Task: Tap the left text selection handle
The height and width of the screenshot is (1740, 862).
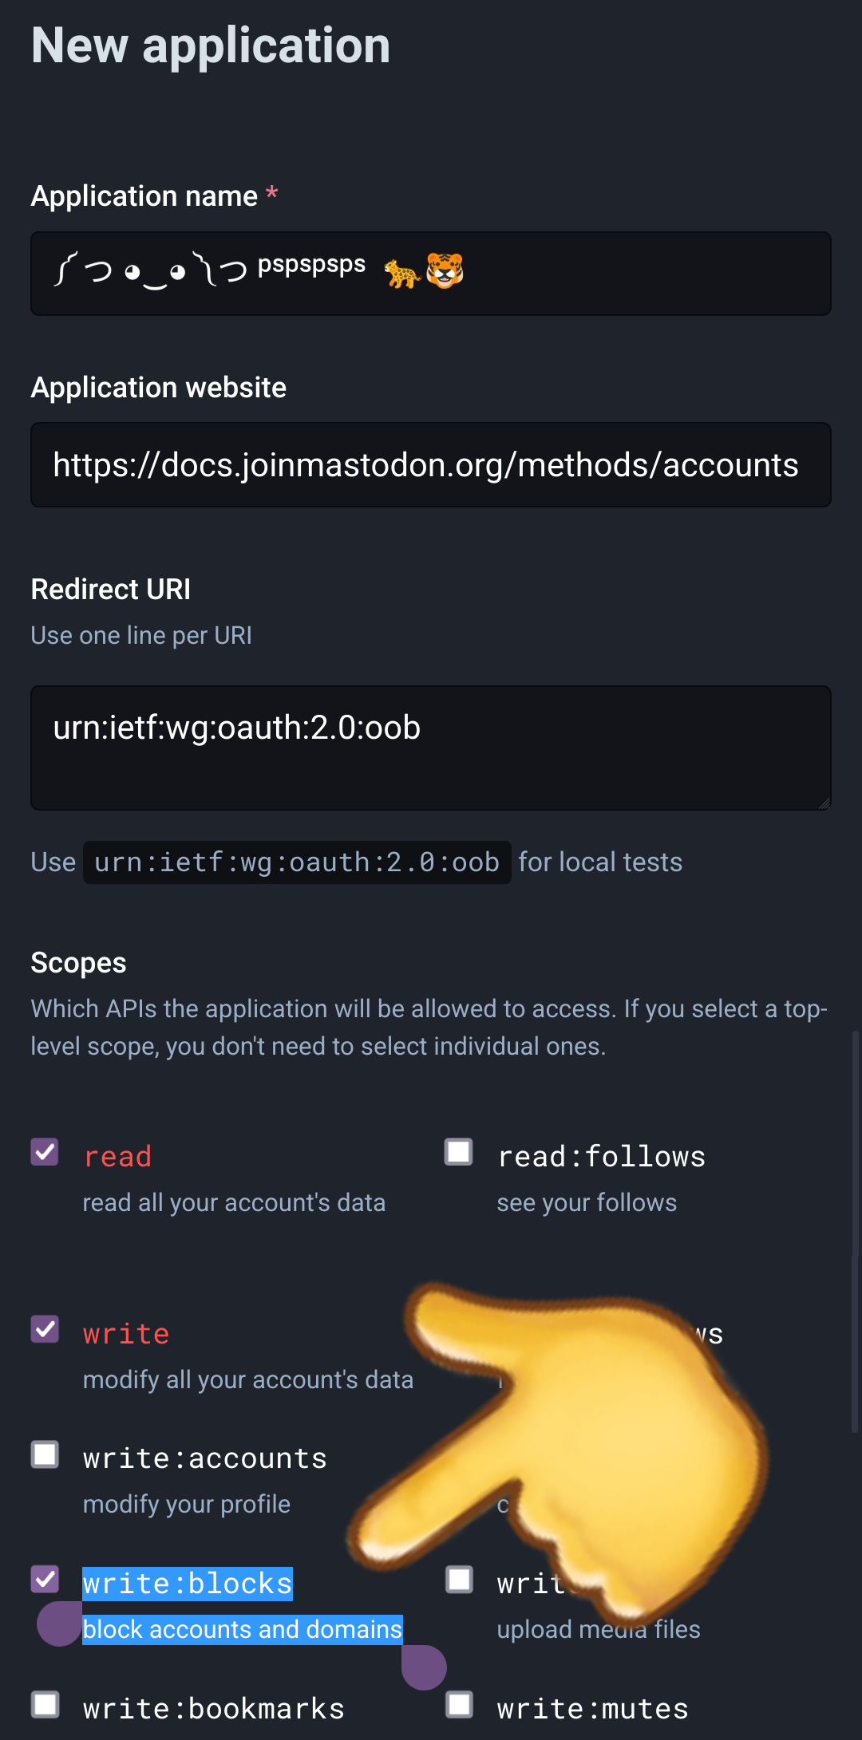Action: (x=59, y=1624)
